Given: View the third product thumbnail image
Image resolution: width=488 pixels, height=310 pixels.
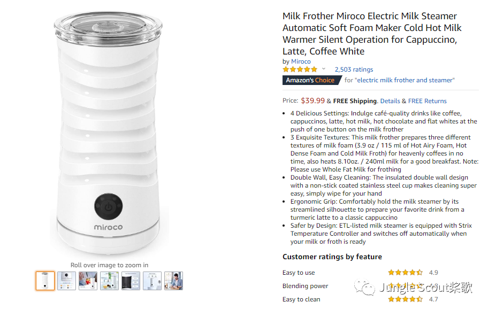Looking at the screenshot, I should pos(88,281).
